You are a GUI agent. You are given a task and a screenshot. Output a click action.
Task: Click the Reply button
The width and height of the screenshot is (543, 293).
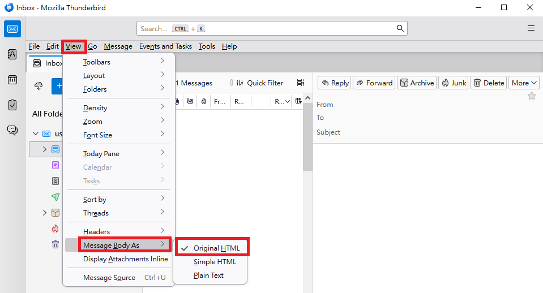335,83
